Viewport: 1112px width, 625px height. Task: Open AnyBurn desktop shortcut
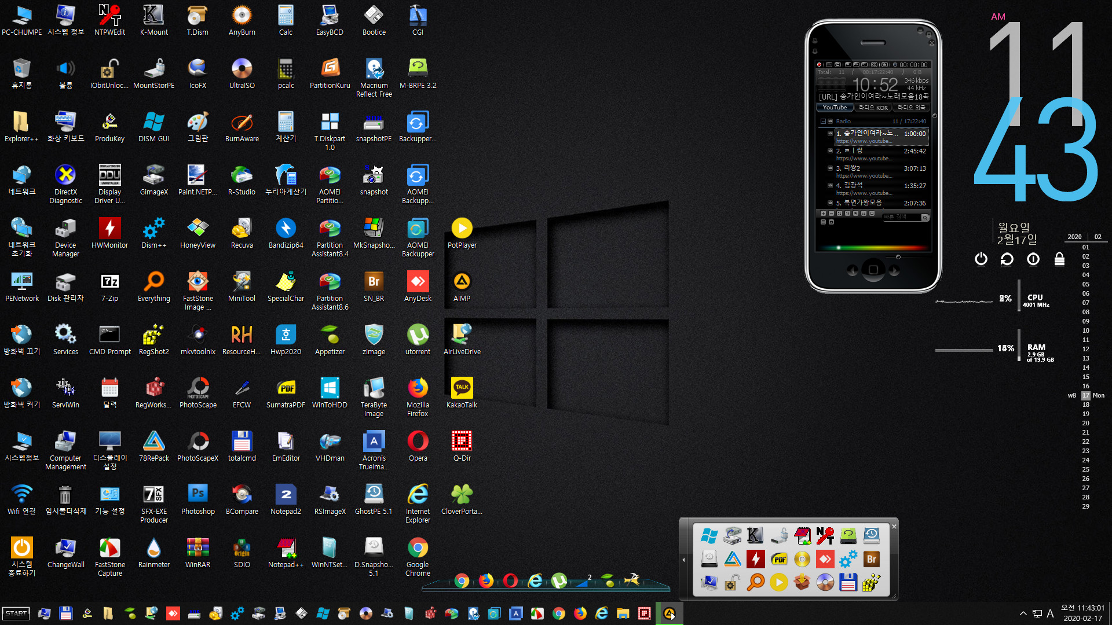(242, 21)
